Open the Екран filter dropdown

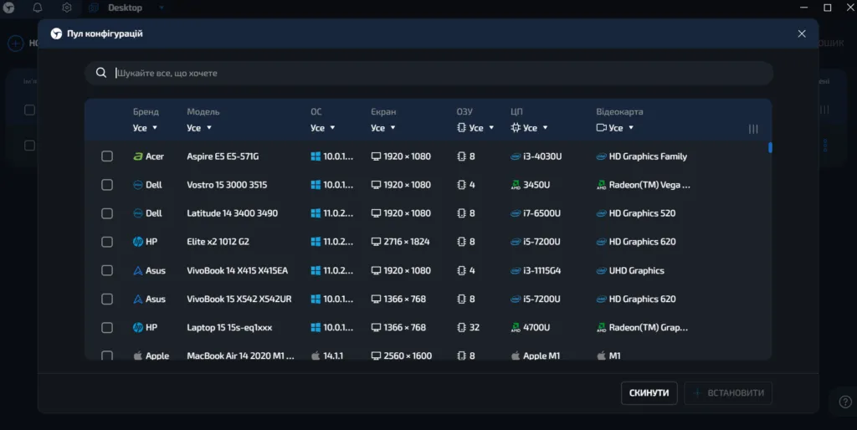pos(383,128)
